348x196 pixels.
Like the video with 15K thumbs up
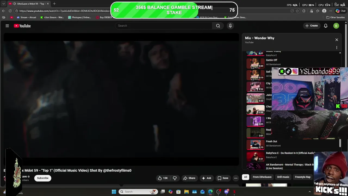[x=163, y=178]
